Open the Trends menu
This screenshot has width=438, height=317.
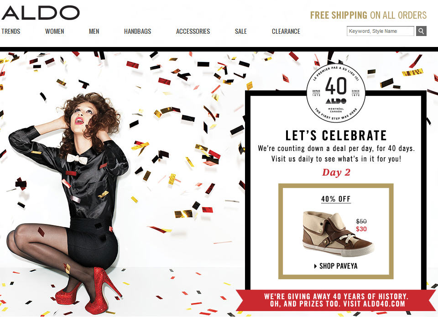click(x=11, y=31)
